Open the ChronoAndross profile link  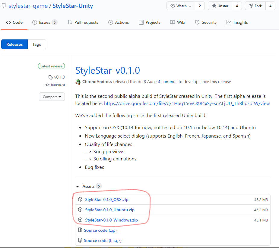(x=97, y=82)
